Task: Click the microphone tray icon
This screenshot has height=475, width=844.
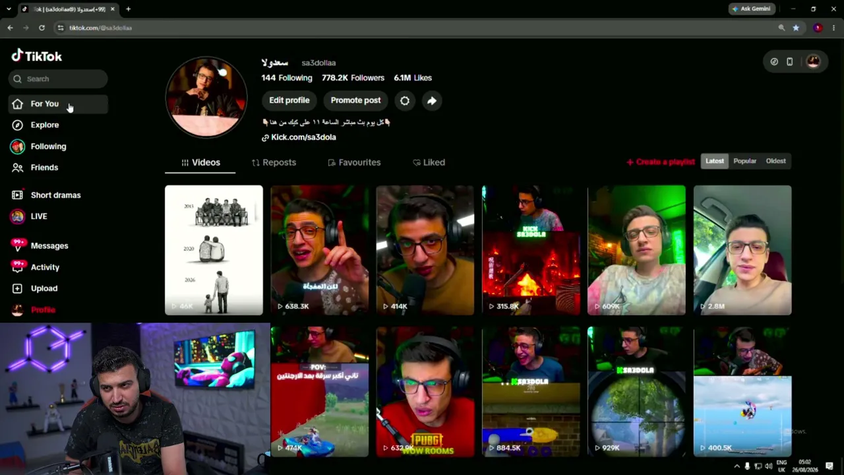Action: click(x=747, y=466)
